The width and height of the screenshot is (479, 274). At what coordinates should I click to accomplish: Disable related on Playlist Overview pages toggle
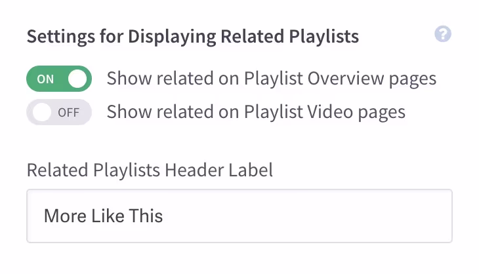pyautogui.click(x=59, y=79)
